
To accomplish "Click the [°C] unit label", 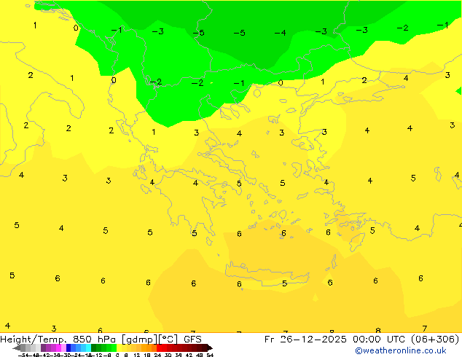I will [168, 340].
